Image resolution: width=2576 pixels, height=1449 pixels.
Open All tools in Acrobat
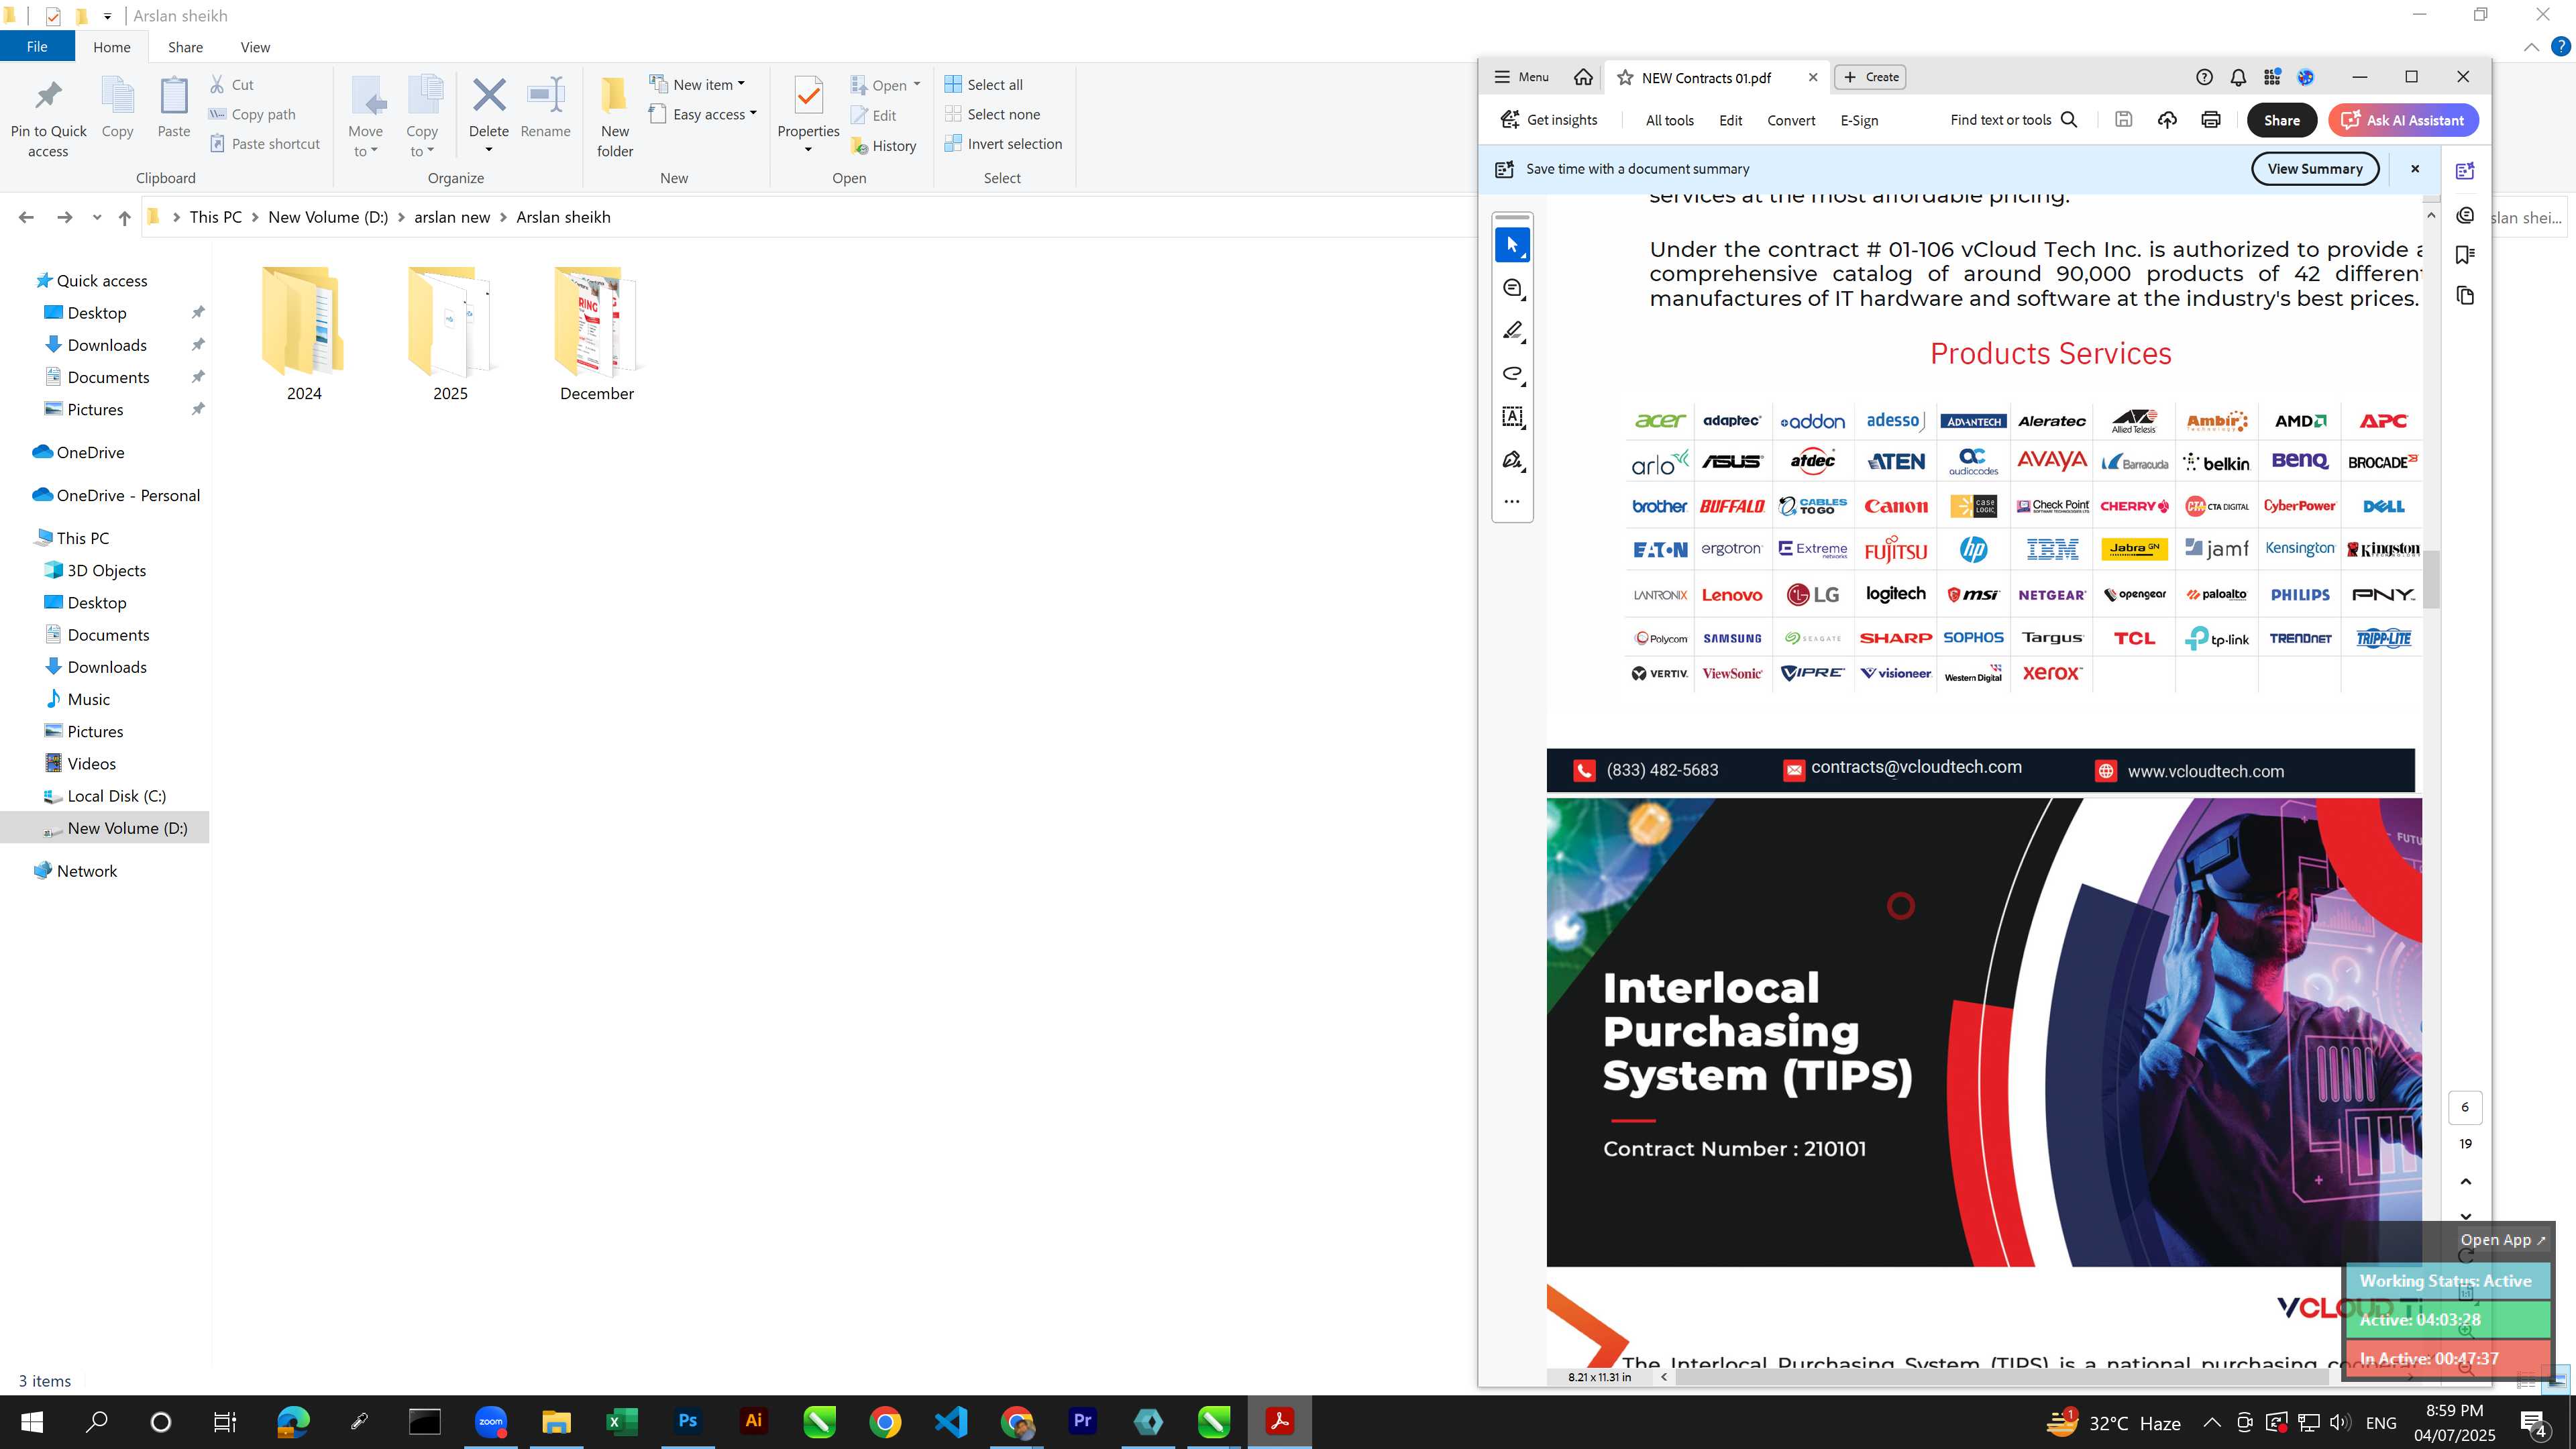[x=1669, y=120]
